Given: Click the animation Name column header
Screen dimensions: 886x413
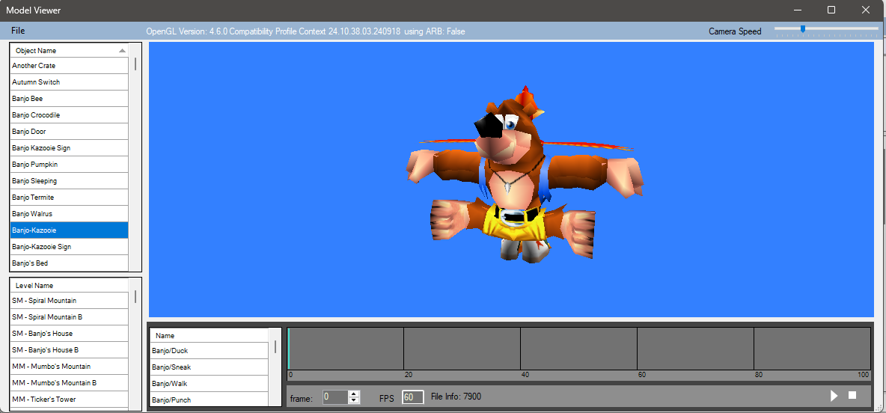Looking at the screenshot, I should pos(209,336).
